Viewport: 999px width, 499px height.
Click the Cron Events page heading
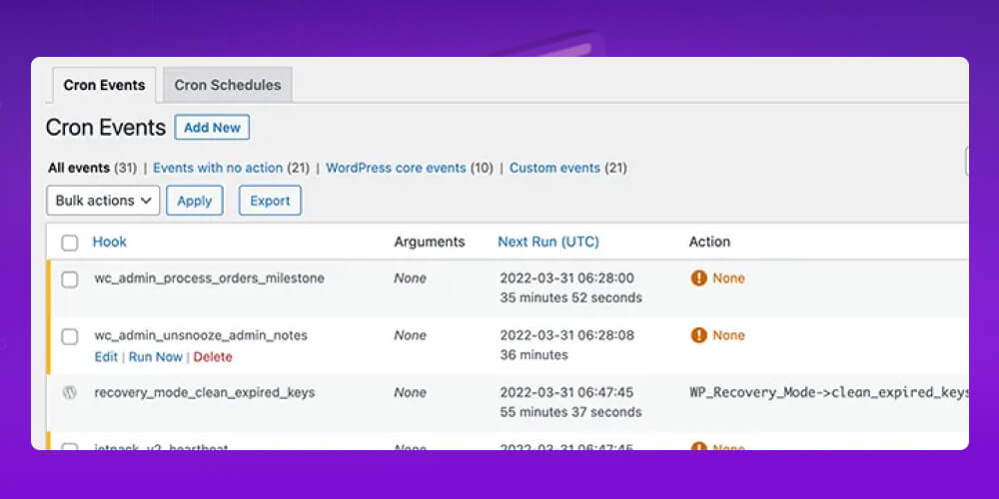(106, 128)
